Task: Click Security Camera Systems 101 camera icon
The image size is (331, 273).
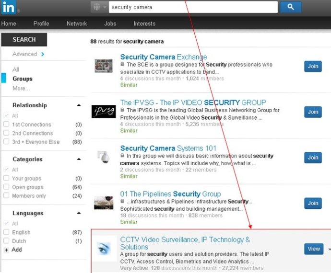Action: [x=104, y=157]
